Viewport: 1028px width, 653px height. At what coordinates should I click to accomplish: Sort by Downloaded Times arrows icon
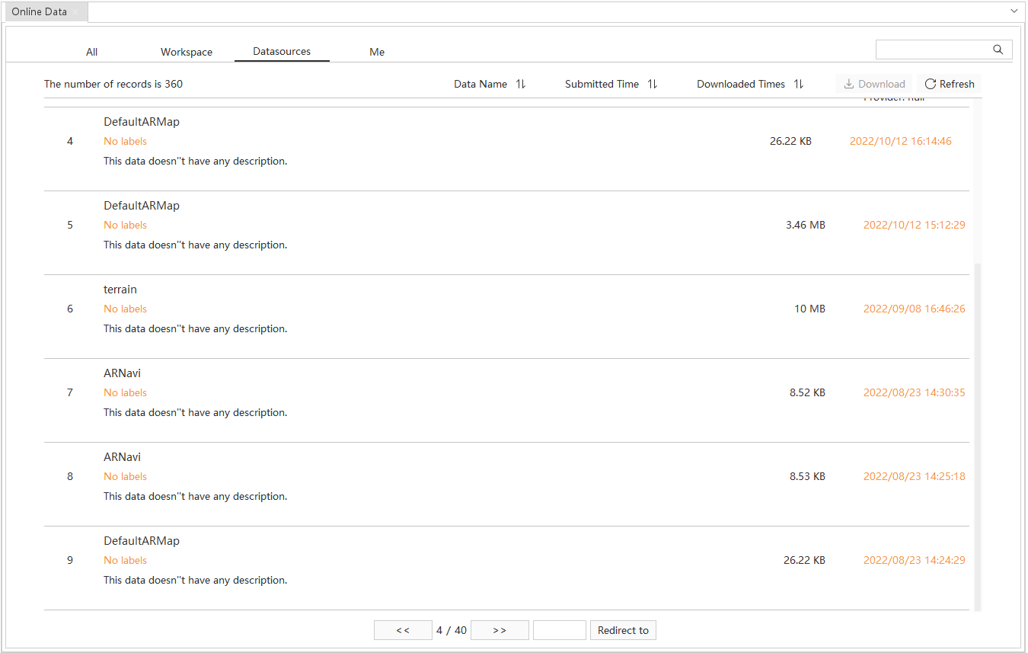coord(799,84)
